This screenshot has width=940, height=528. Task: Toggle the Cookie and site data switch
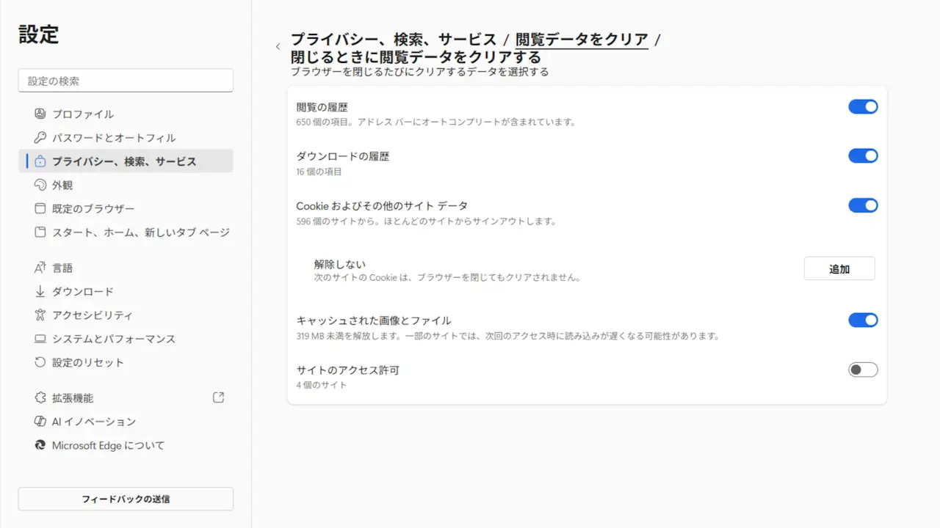click(x=863, y=205)
